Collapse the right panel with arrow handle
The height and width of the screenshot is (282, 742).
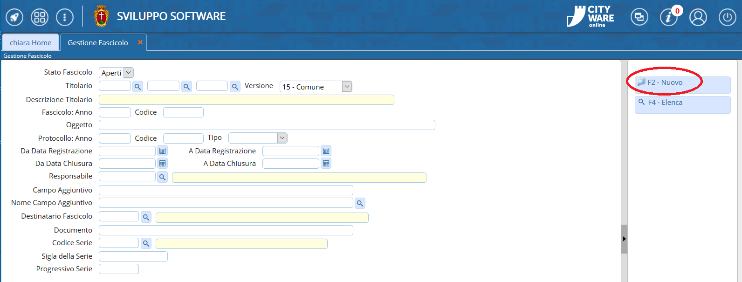[x=624, y=239]
